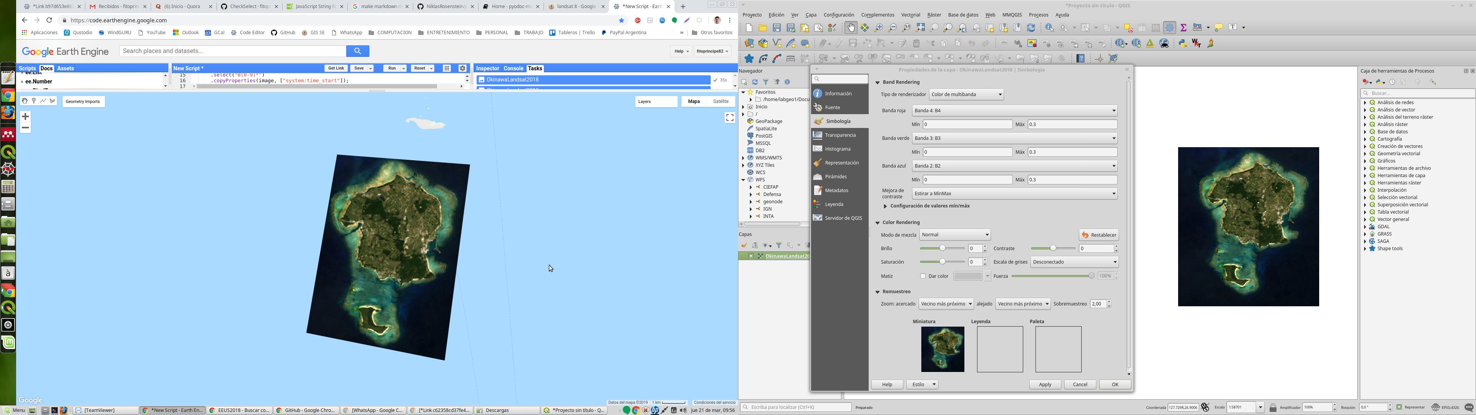Open the Banda azul band dropdown
Viewport: 1476px width, 415px height.
click(x=1015, y=166)
